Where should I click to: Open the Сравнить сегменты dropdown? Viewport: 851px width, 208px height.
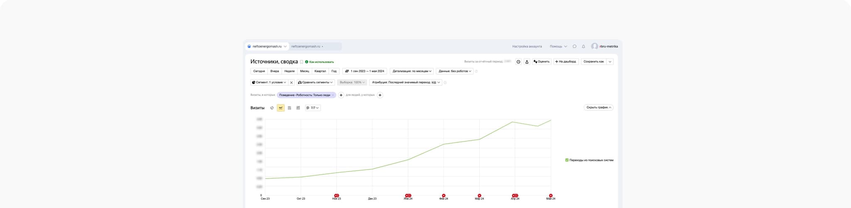click(316, 82)
